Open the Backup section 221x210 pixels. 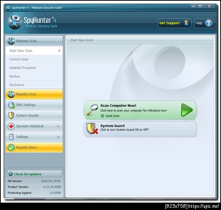[x=34, y=76]
